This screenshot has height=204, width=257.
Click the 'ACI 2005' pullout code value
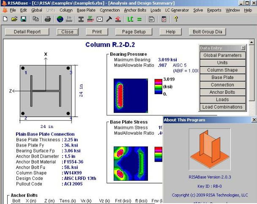click(x=73, y=184)
